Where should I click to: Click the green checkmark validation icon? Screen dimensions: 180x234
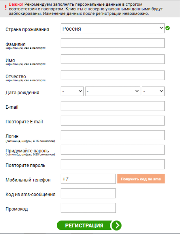pyautogui.click(x=168, y=28)
